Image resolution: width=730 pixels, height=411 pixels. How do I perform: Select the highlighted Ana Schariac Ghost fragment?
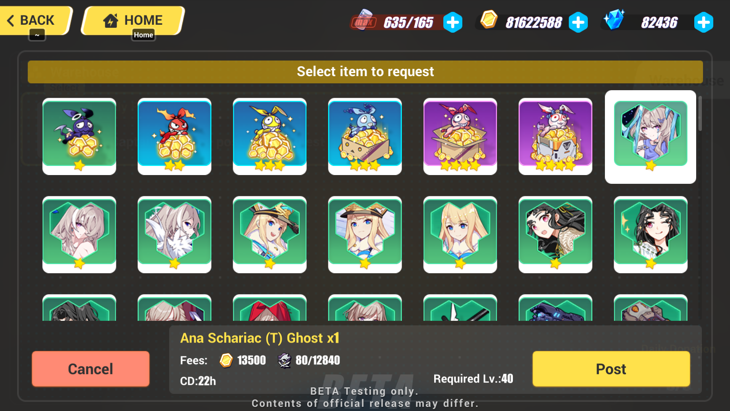[651, 137]
